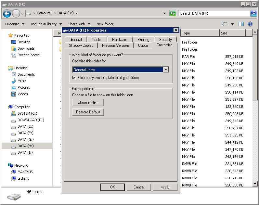Image resolution: width=259 pixels, height=205 pixels.
Task: Toggle the preview pane icon
Action: [241, 24]
